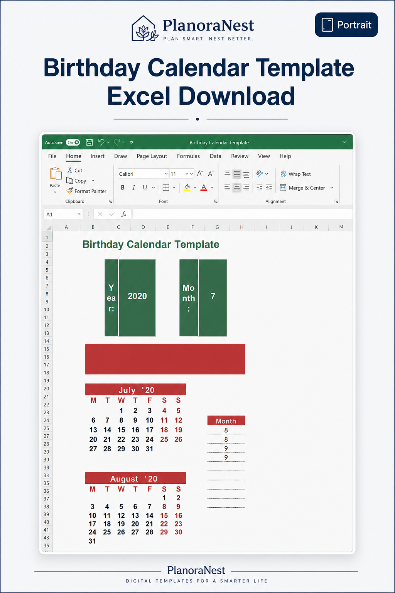Click the Portrait badge button
395x593 pixels.
coord(346,25)
